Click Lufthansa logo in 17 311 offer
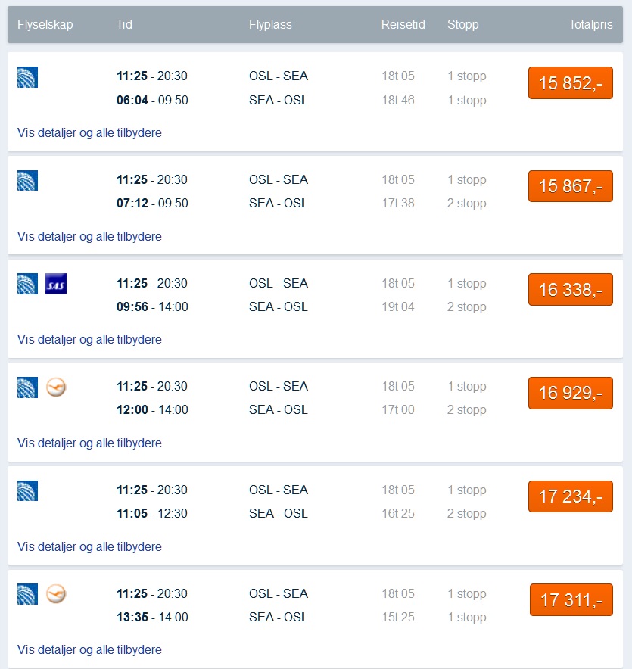The width and height of the screenshot is (632, 669). [x=56, y=594]
